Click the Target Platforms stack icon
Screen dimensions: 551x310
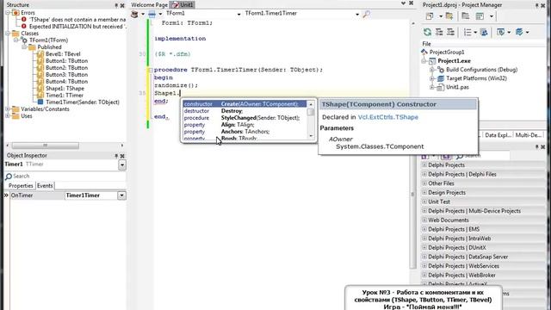[441, 78]
